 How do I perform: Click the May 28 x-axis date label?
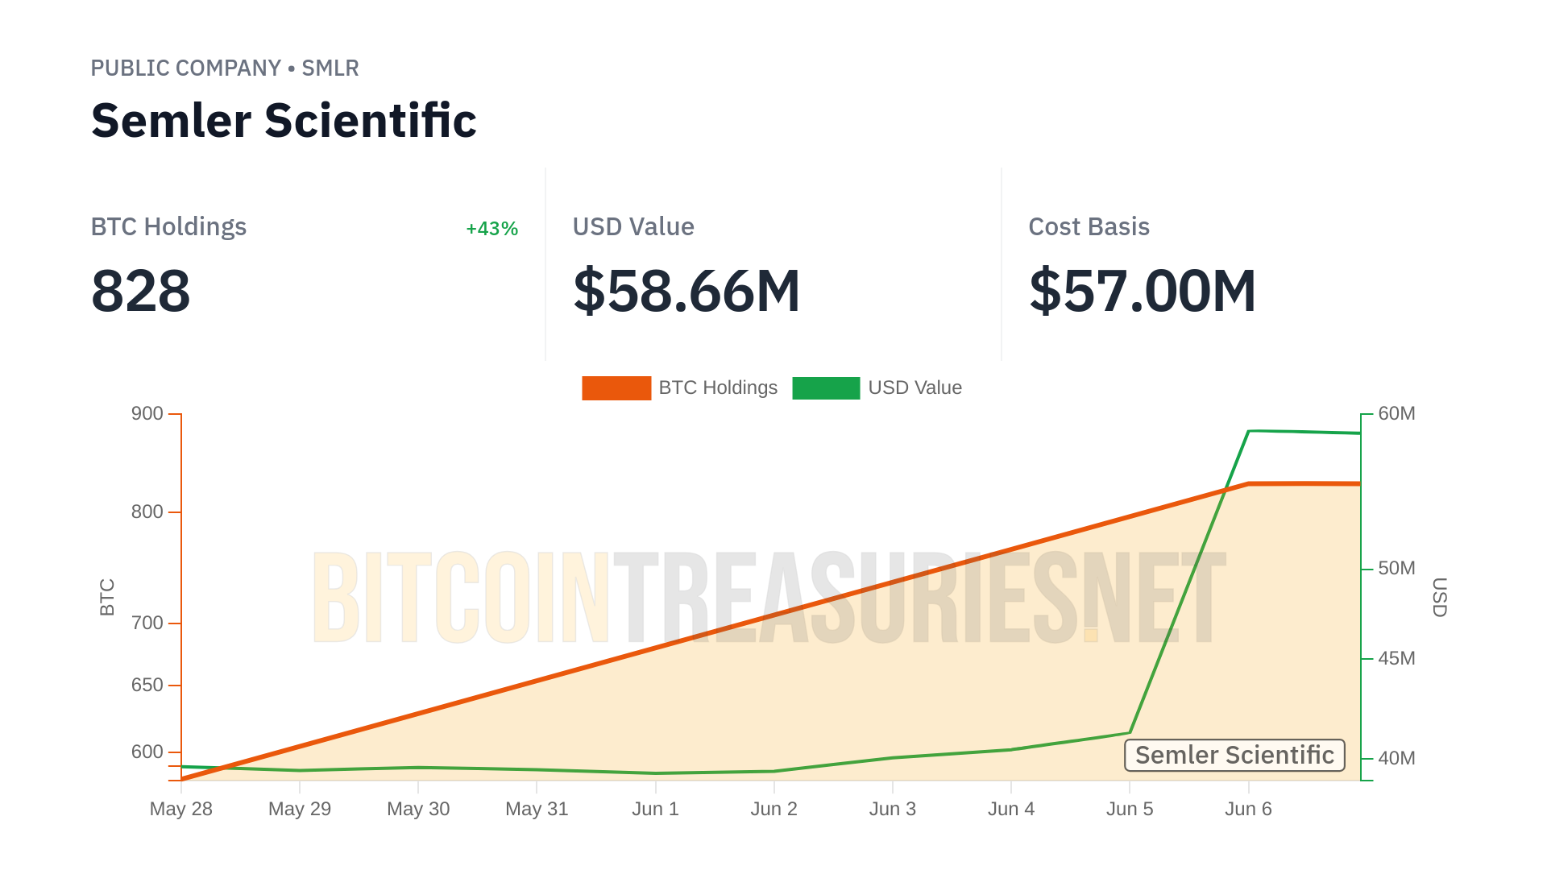point(181,809)
